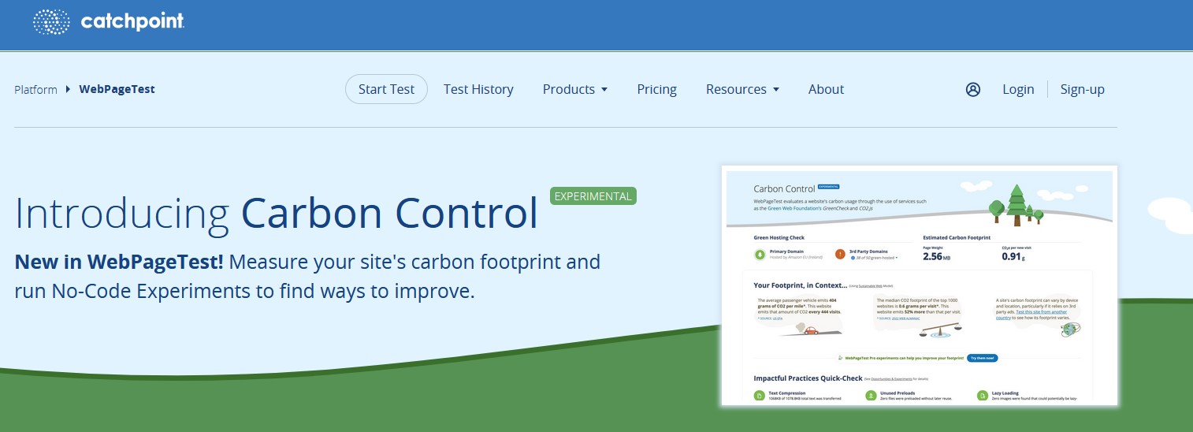Go to the Pricing page

(657, 89)
